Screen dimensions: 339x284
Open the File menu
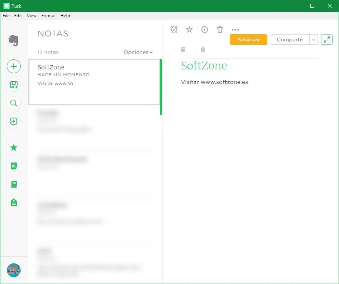6,16
